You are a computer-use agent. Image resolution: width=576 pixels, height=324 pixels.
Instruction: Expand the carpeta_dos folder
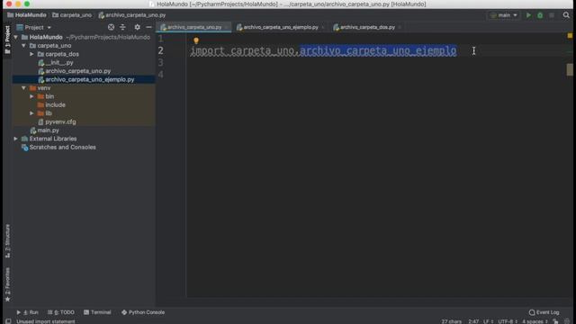(x=32, y=54)
